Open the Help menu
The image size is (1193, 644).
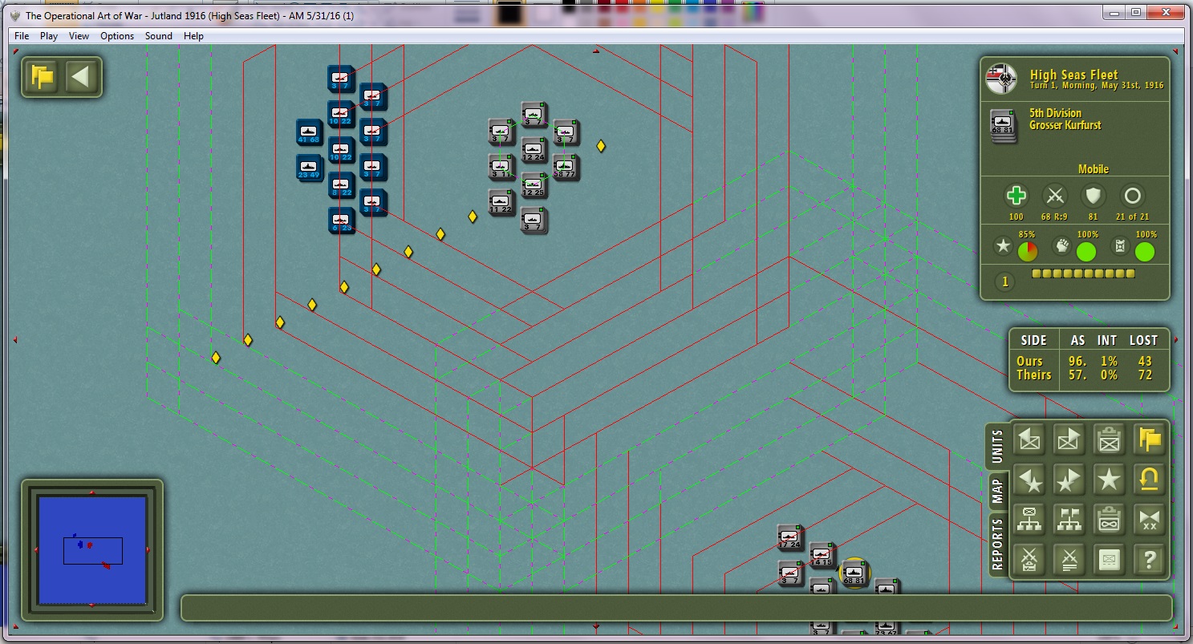[x=193, y=36]
